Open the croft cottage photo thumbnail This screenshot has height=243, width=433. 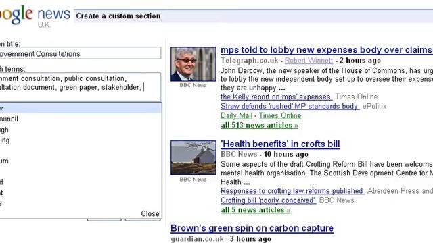pos(193,157)
